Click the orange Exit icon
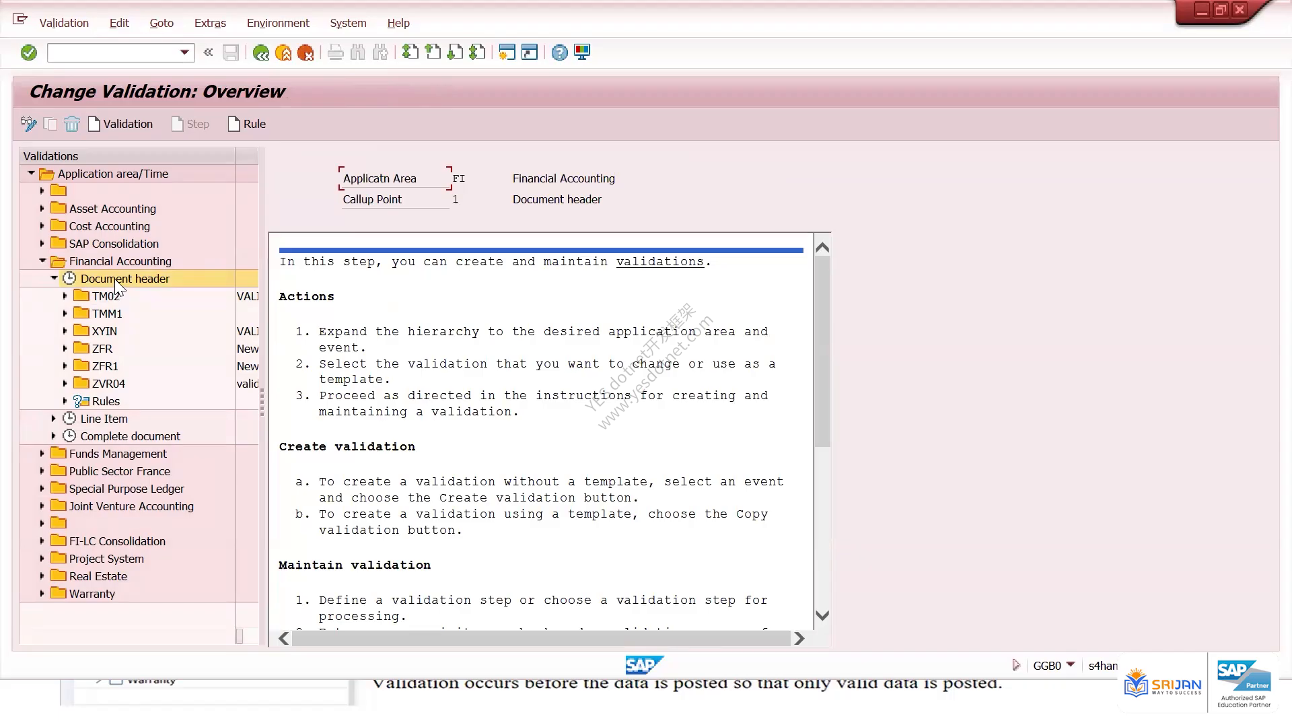The width and height of the screenshot is (1292, 727). pos(283,53)
